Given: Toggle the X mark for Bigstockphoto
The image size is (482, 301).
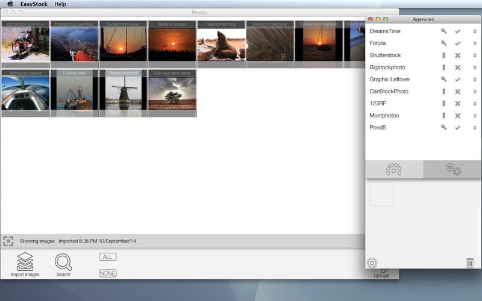Looking at the screenshot, I should 457,67.
